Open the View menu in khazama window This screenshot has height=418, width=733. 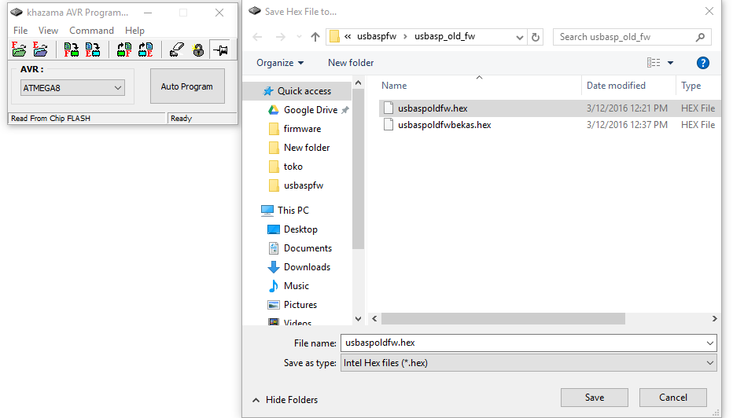[x=48, y=31]
